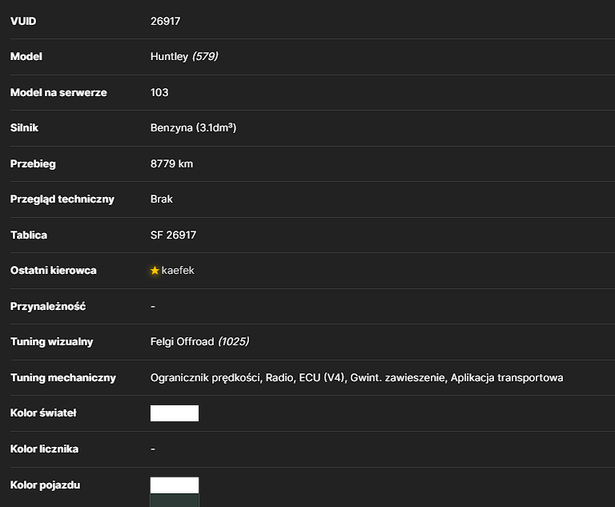
Task: Select the dark green Kolor pojazdu swatch
Action: click(175, 501)
